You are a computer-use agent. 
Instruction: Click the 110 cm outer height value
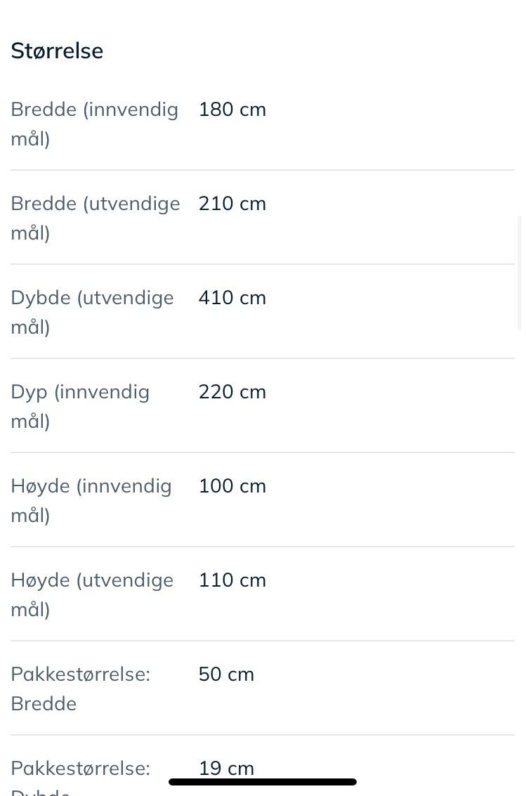[x=232, y=580]
